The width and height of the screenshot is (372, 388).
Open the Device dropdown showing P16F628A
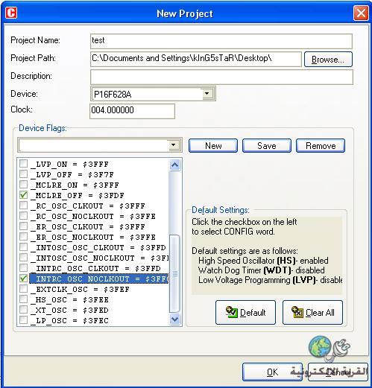(x=207, y=94)
